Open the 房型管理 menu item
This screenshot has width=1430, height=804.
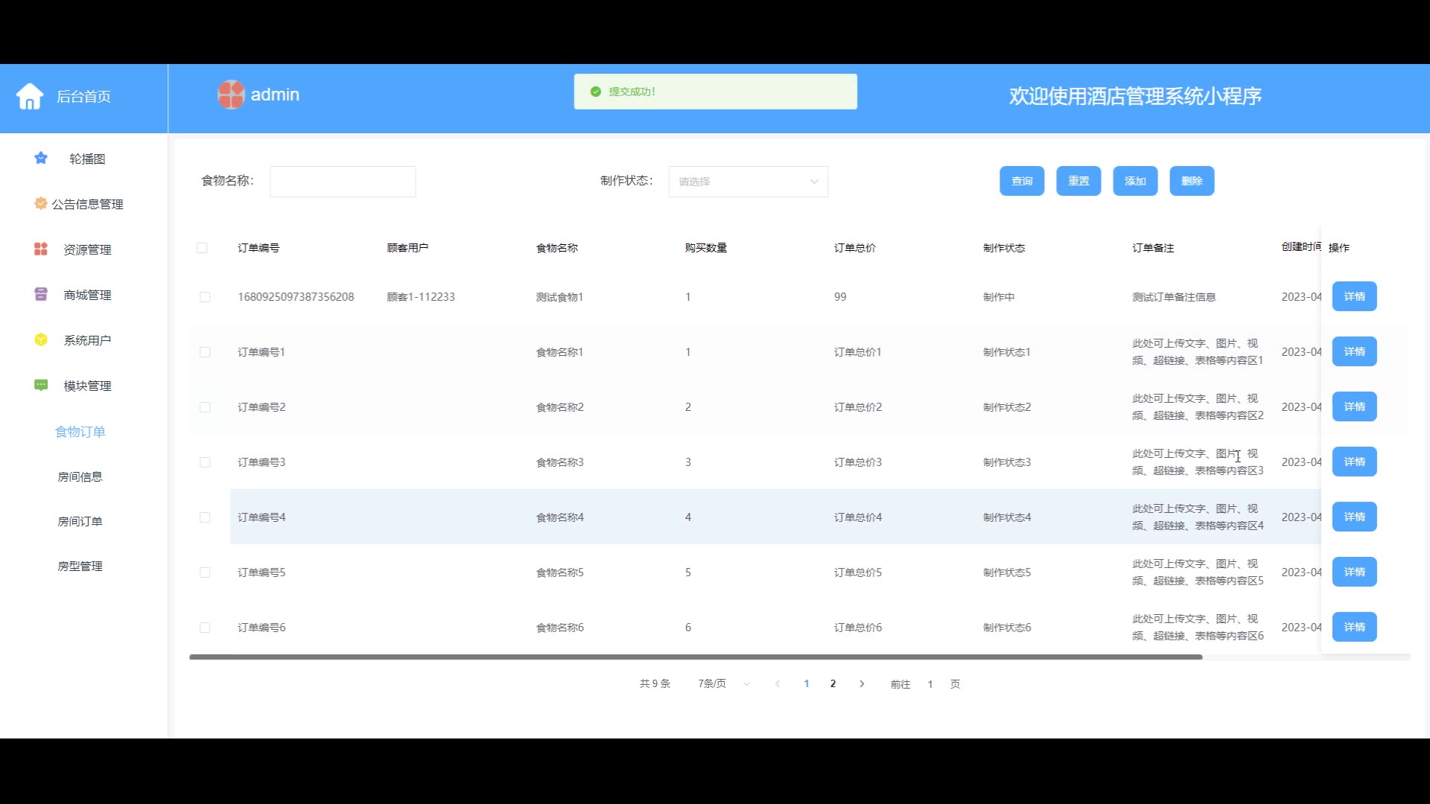coord(80,566)
